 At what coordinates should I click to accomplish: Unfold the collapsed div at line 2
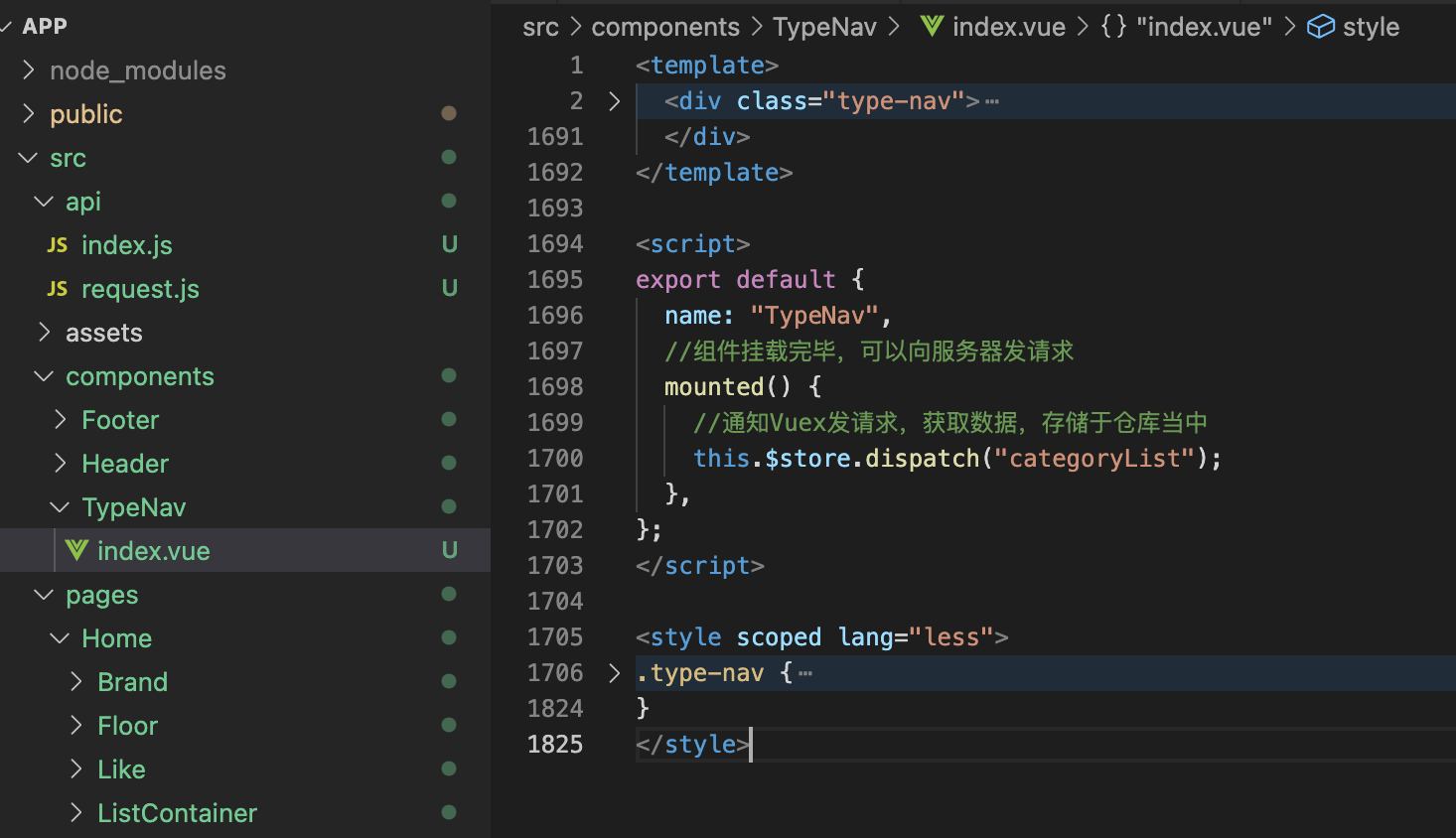tap(614, 101)
